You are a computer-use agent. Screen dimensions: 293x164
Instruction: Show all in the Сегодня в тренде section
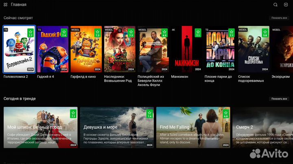pyautogui.click(x=279, y=99)
